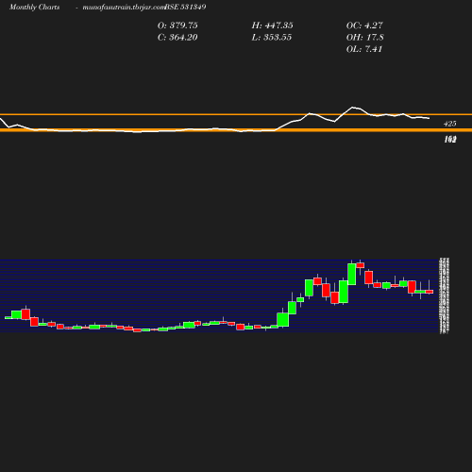This screenshot has width=472, height=472.
Task: Click the price axis labels beside candlesticks
Action: tap(445, 295)
